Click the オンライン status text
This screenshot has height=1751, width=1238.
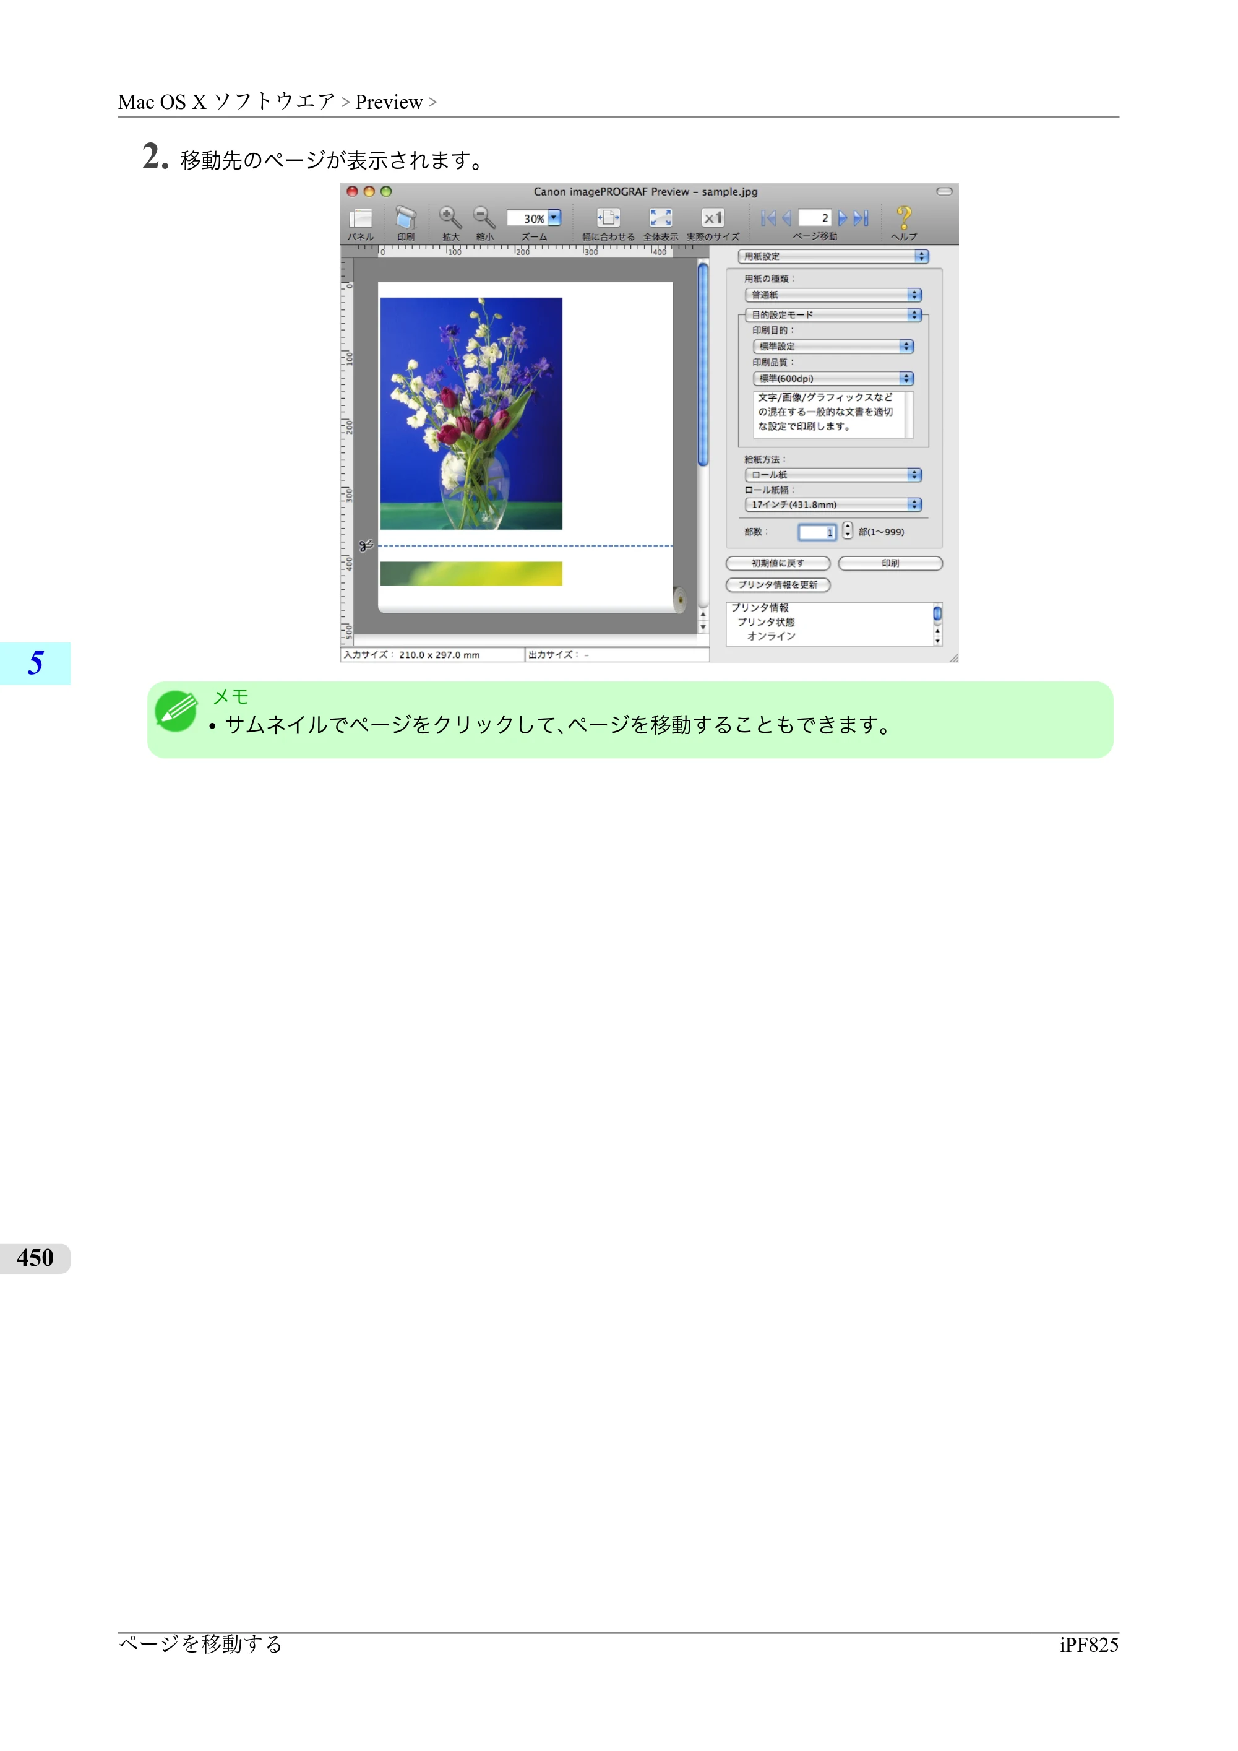772,636
